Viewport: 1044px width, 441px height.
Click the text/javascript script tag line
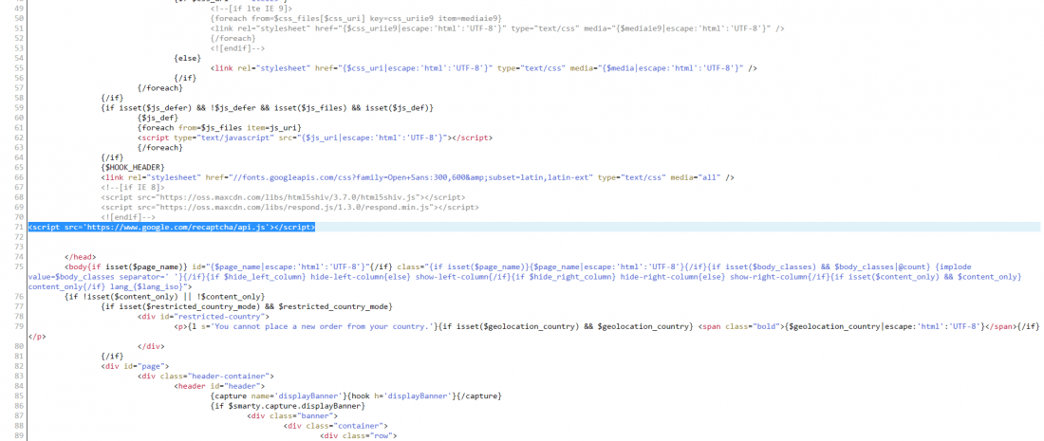(x=314, y=137)
